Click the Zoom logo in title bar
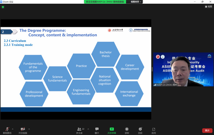214x135 pixels. pyautogui.click(x=2, y=2)
